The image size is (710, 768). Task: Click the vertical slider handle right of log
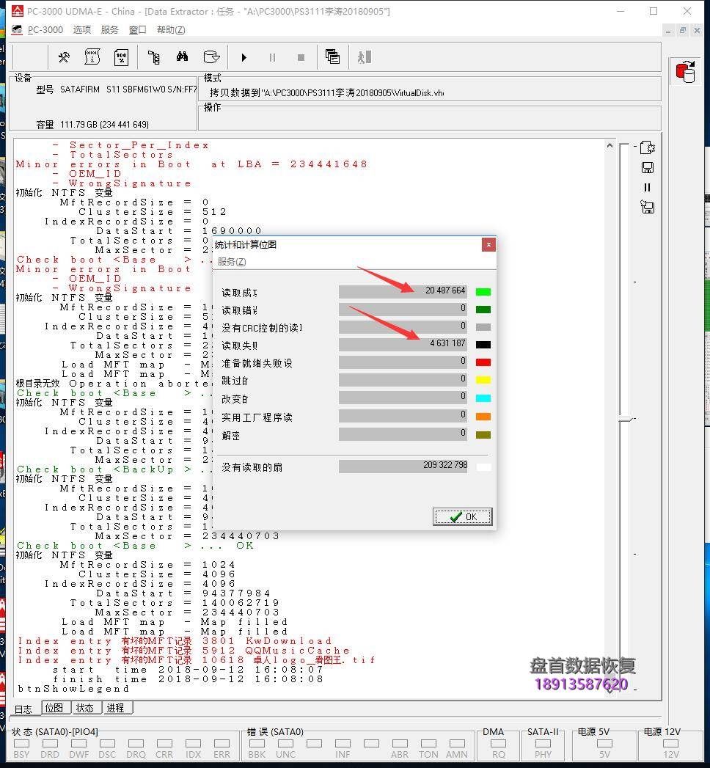625,419
